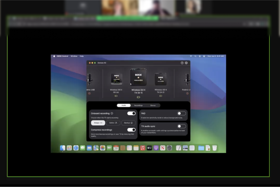Open the Trash in the Dock

click(x=214, y=148)
